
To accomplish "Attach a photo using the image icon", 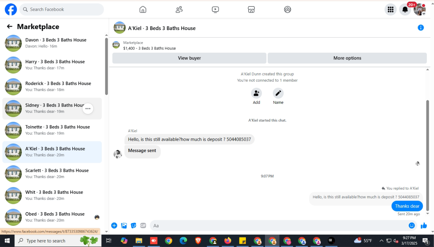I will [x=124, y=225].
